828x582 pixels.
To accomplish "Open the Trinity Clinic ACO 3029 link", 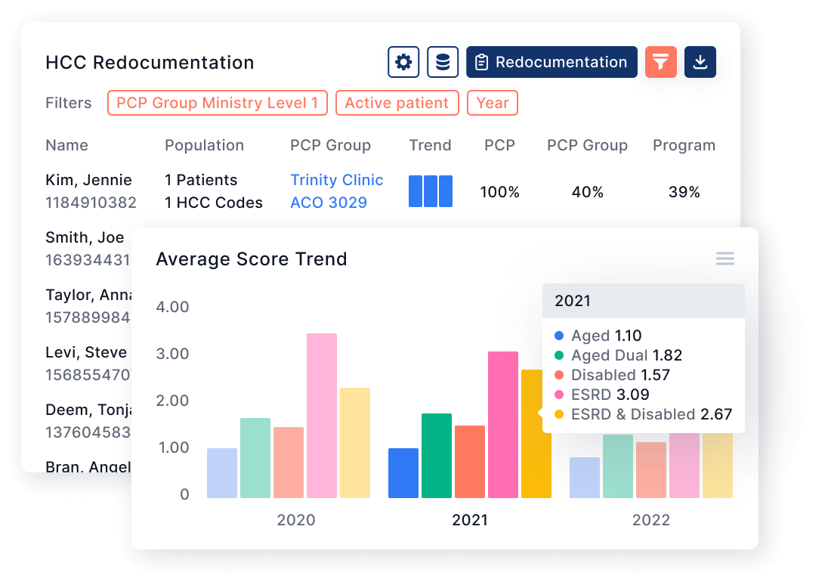I will [x=337, y=190].
